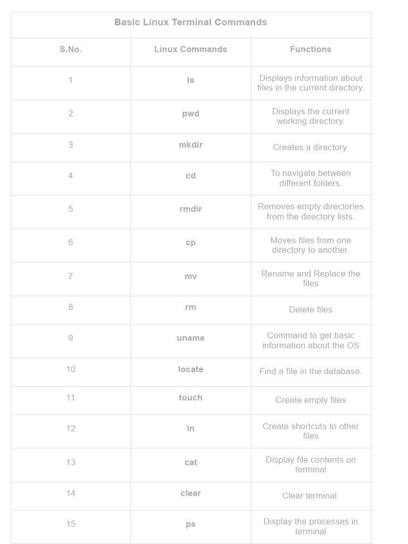
Task: Select the "cat" command cell
Action: [191, 463]
